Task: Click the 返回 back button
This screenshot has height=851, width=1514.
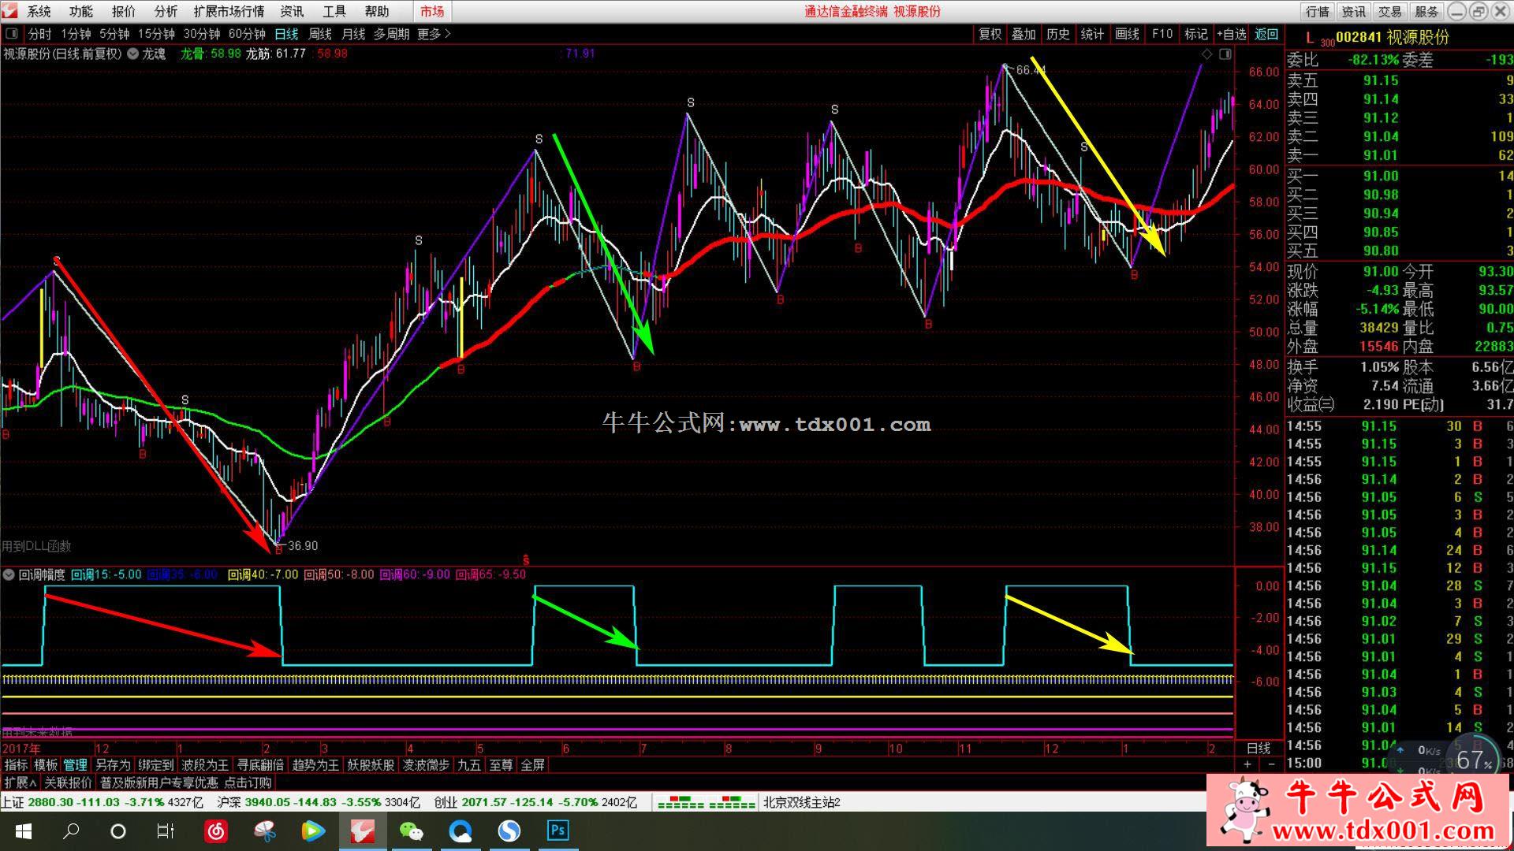Action: (1266, 34)
